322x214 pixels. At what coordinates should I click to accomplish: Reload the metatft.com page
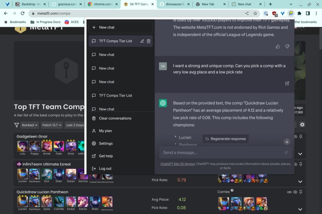(22, 13)
